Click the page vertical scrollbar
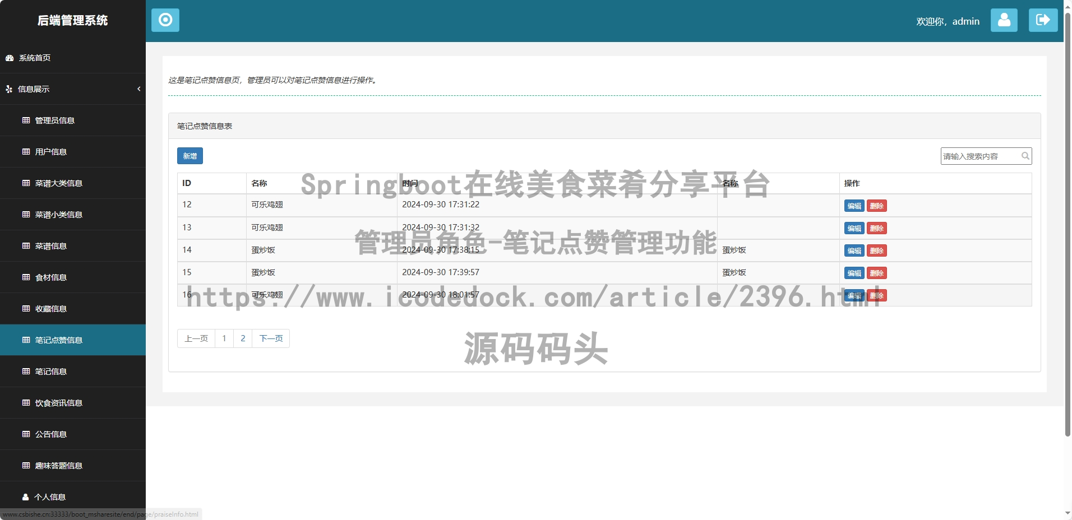This screenshot has height=520, width=1072. click(1068, 224)
